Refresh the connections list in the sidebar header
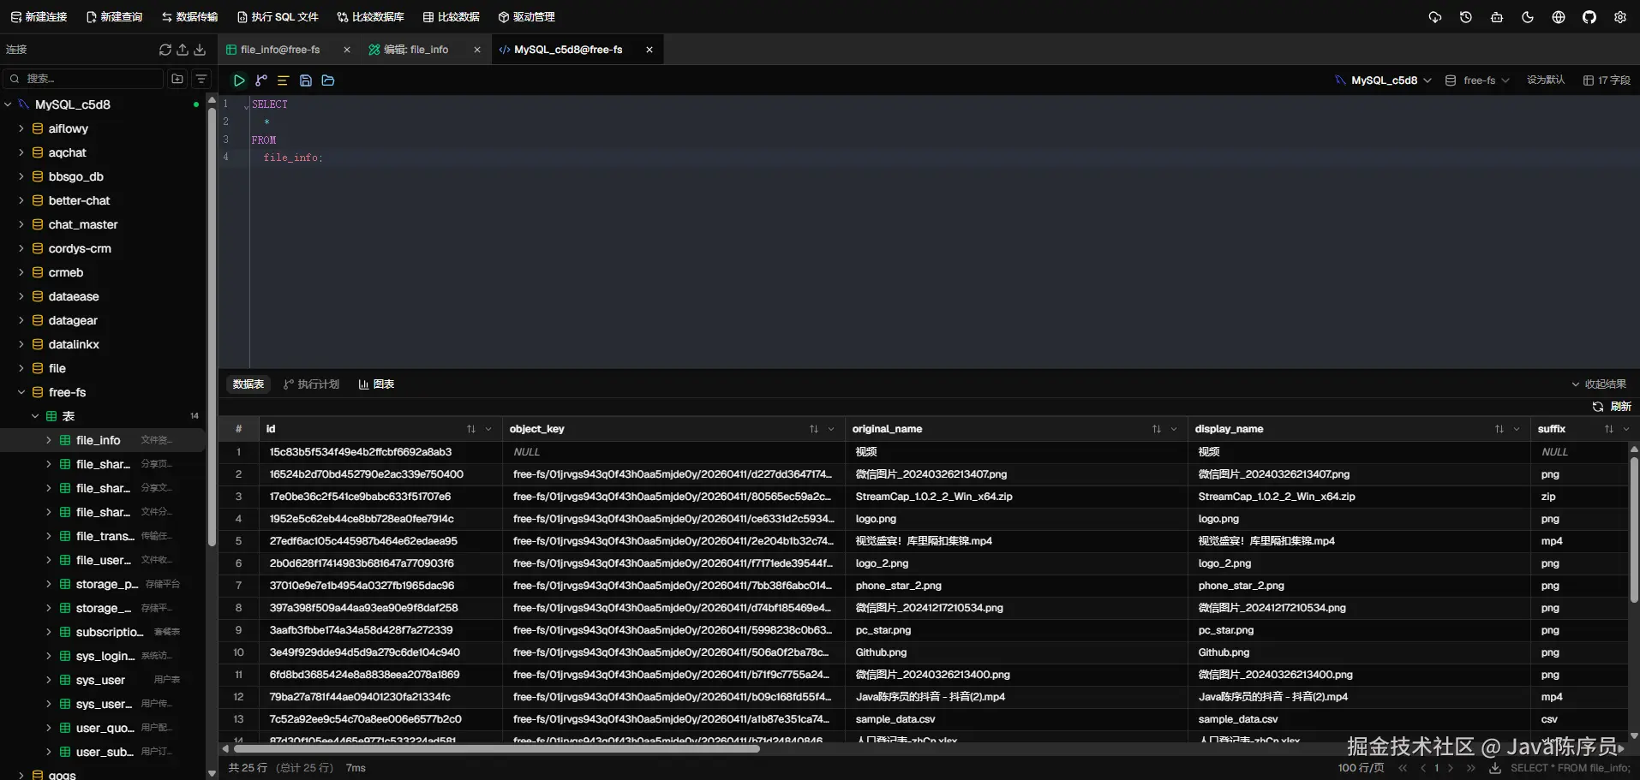The image size is (1640, 780). tap(165, 50)
